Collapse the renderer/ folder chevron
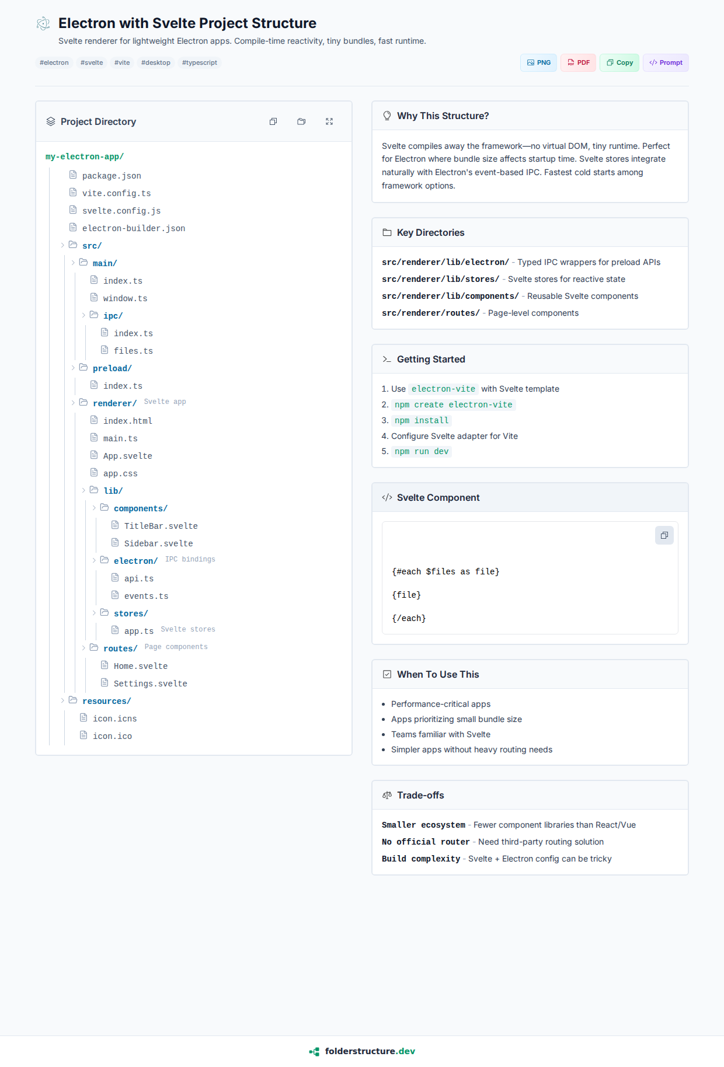The width and height of the screenshot is (724, 1067). (73, 403)
